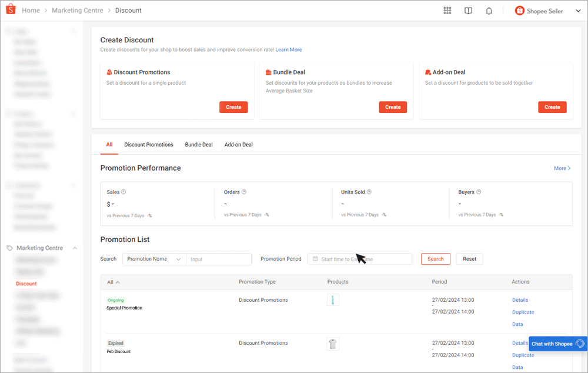Click the Buyers info icon

click(x=479, y=192)
